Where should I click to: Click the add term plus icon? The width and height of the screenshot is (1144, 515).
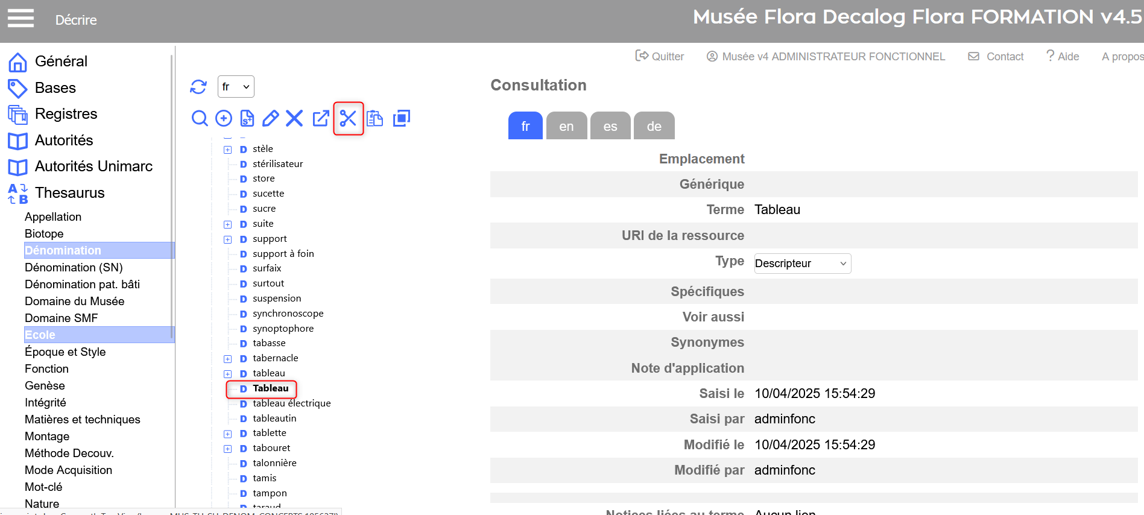click(224, 118)
